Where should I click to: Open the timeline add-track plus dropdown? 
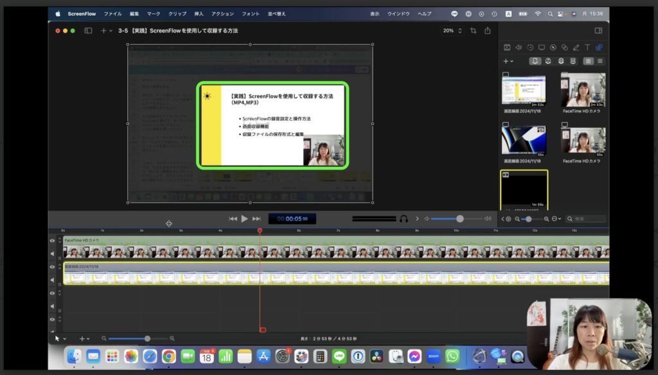pyautogui.click(x=84, y=338)
